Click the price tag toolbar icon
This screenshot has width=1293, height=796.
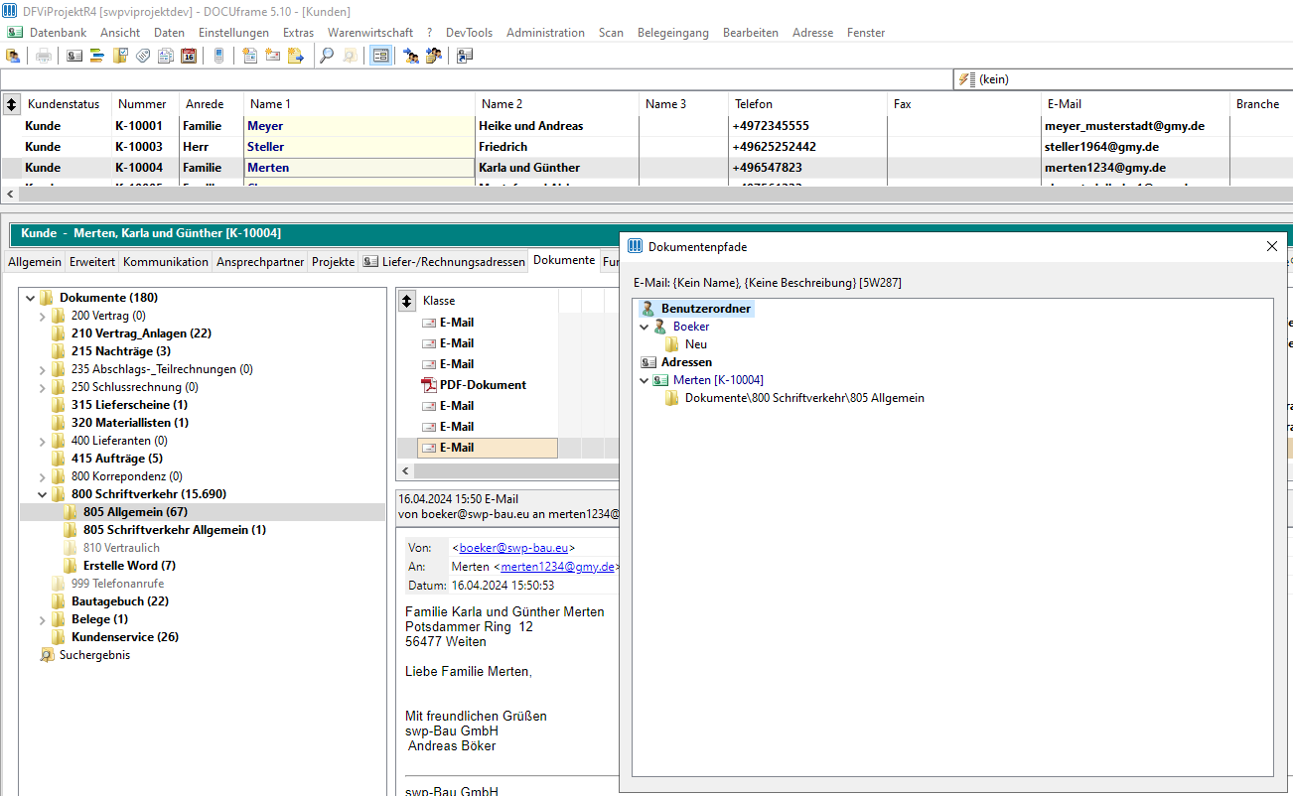[x=143, y=56]
